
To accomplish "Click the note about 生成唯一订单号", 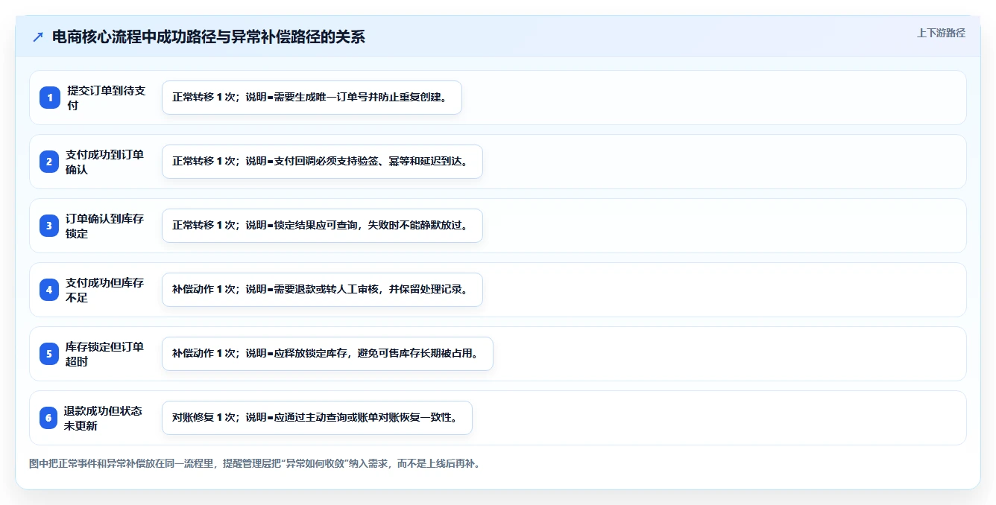I will click(x=312, y=98).
